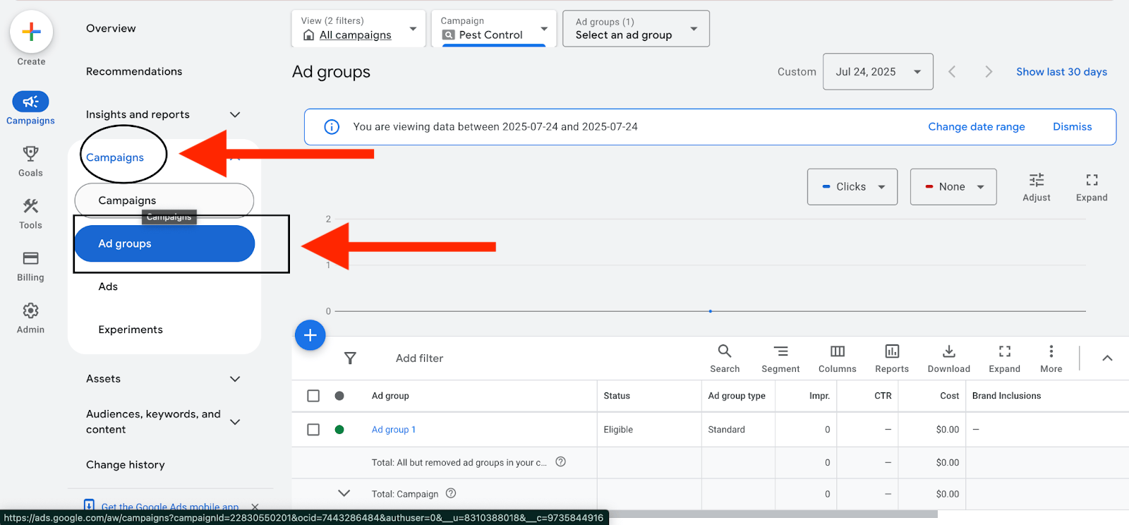
Task: Open the Goals trophy icon
Action: (30, 154)
